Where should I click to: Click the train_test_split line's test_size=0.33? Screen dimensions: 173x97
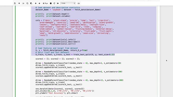coord(106,54)
